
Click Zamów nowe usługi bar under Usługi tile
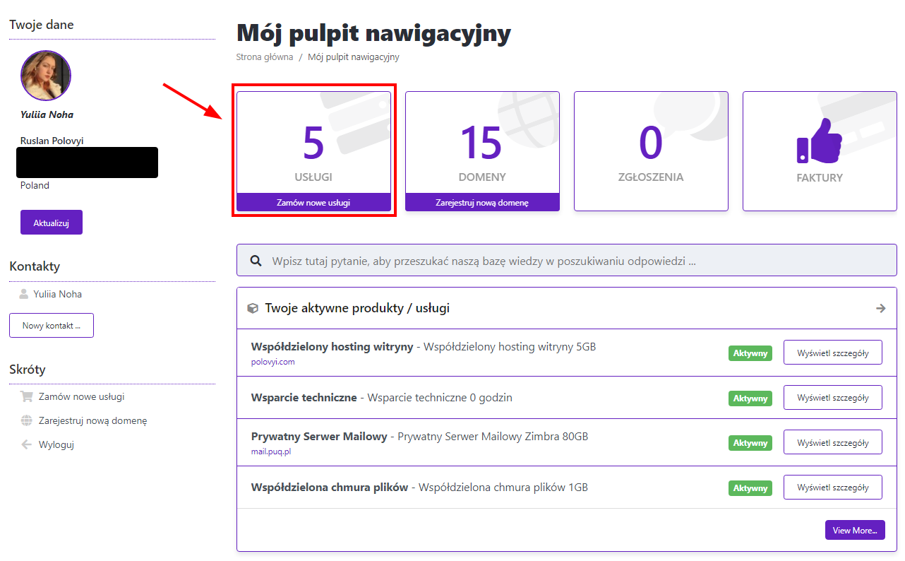[313, 202]
